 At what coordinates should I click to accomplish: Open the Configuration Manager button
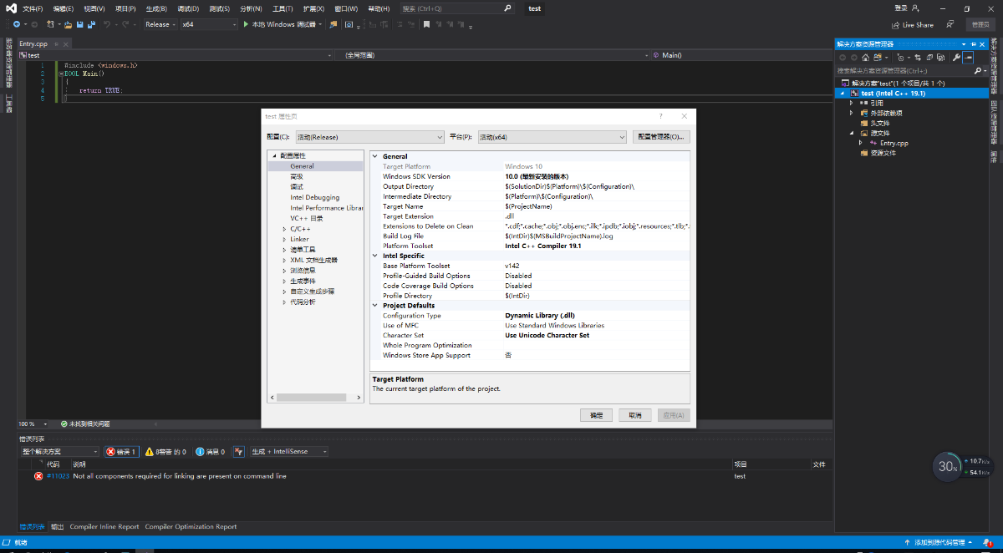coord(661,137)
